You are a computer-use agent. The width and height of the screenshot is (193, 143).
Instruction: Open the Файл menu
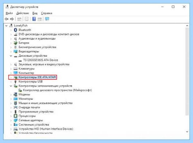(x=9, y=13)
